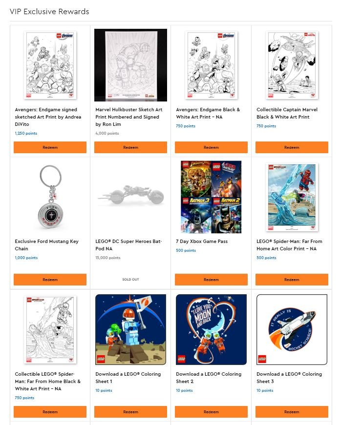Image resolution: width=341 pixels, height=425 pixels.
Task: Redeem the Spider-Man Black & White Art Print
Action: click(50, 412)
